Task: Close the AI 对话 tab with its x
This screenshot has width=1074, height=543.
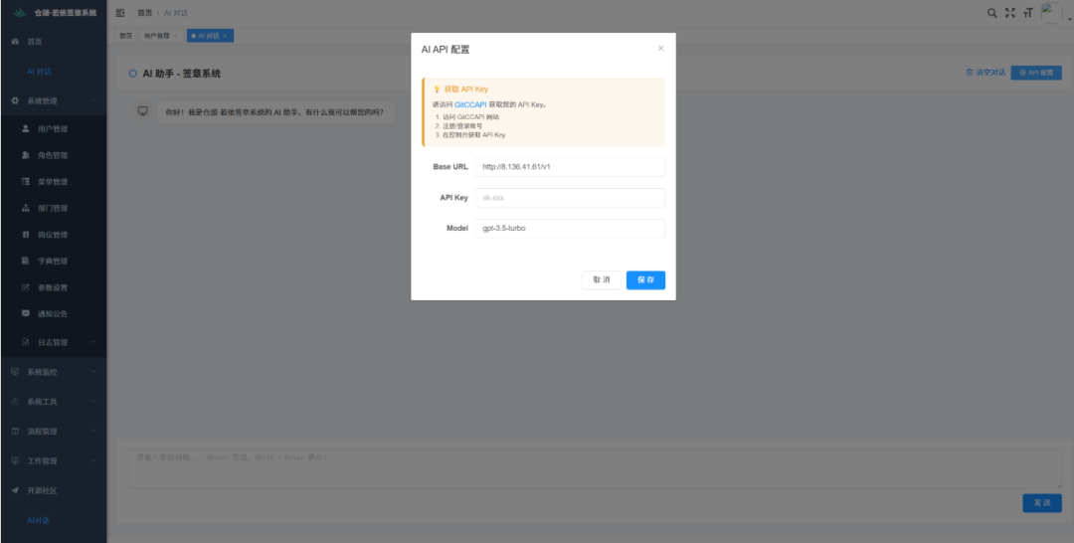Action: pos(226,36)
